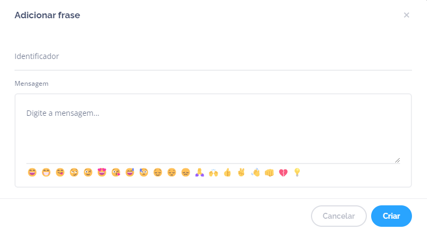
Task: Insert the kissing face with heart emoji
Action: tap(115, 173)
